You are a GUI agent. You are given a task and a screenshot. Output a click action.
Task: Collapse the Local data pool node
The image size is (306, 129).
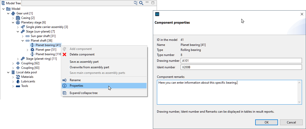(x=8, y=72)
